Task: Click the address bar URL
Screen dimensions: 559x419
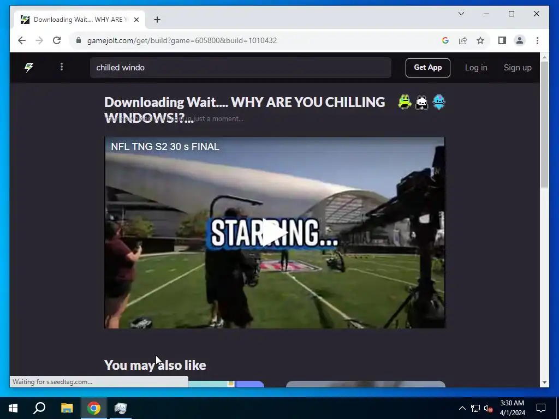Action: [182, 40]
